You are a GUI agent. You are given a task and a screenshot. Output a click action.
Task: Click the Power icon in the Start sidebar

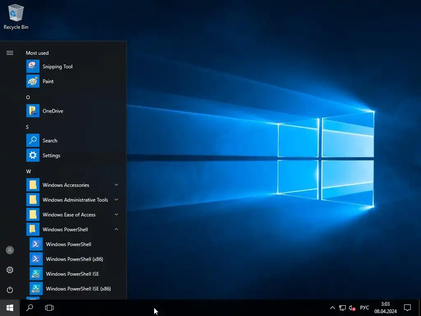pos(10,290)
